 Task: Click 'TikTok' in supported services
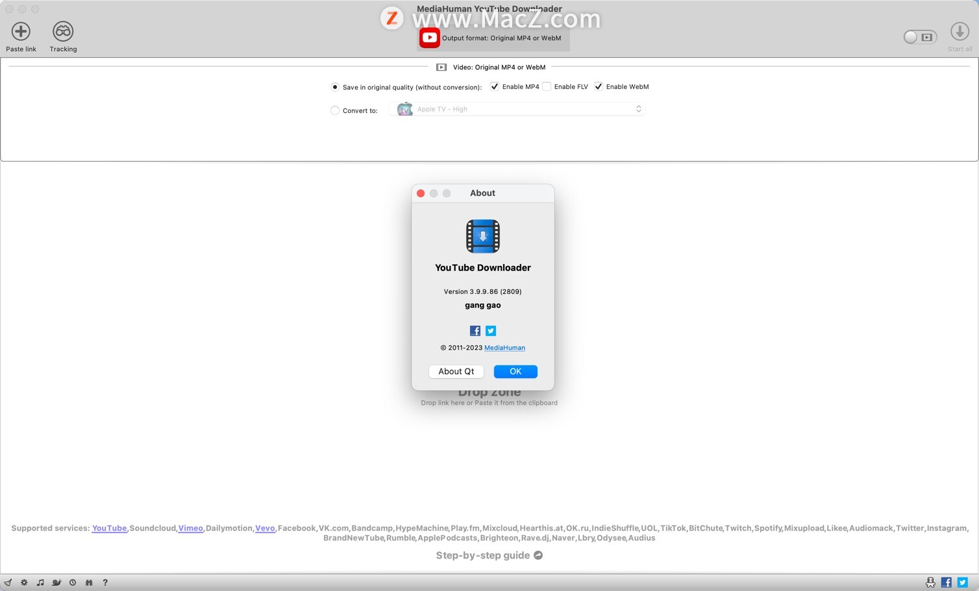pyautogui.click(x=673, y=528)
